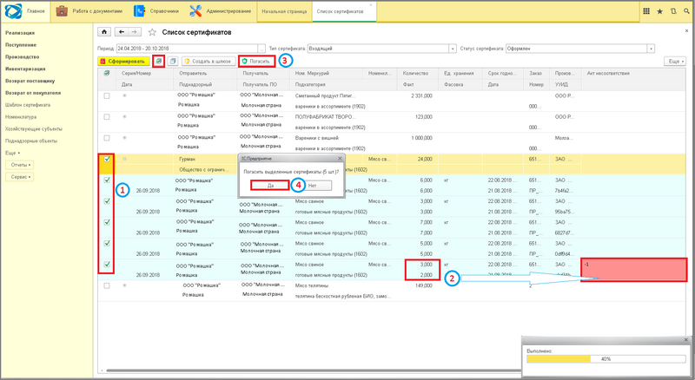Click Создать в шлюзе button
The image size is (695, 380).
click(208, 61)
